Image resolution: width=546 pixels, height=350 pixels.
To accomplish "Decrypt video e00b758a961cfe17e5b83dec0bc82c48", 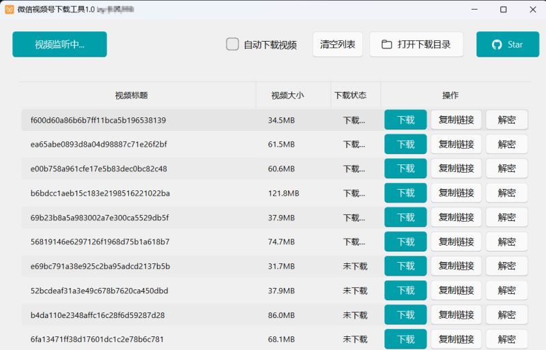I will (x=506, y=169).
